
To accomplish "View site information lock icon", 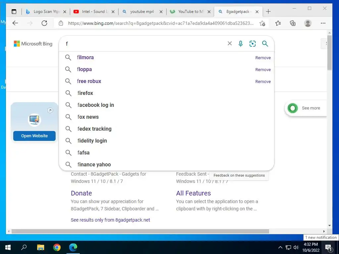I will [61, 23].
